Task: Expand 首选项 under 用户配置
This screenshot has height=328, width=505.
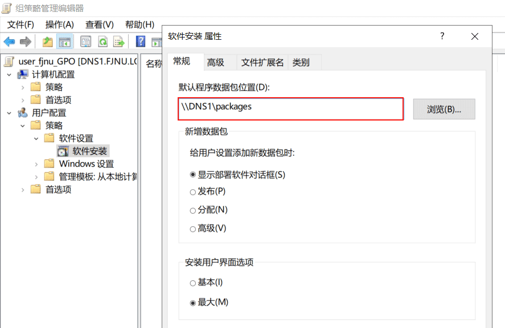Action: click(23, 190)
